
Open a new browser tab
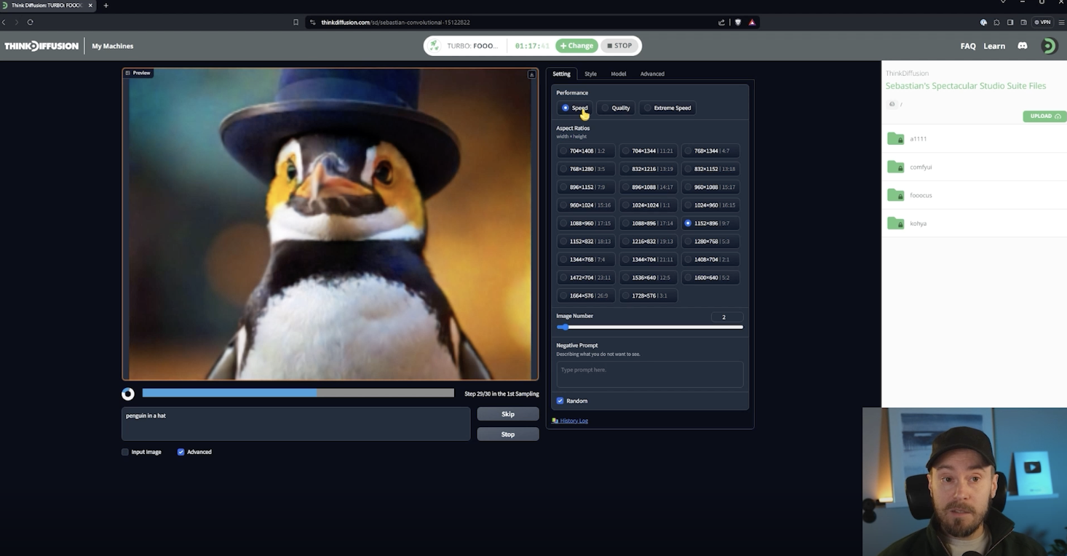pyautogui.click(x=106, y=6)
